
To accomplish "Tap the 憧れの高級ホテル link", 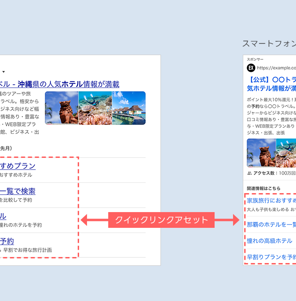I will click(270, 241).
